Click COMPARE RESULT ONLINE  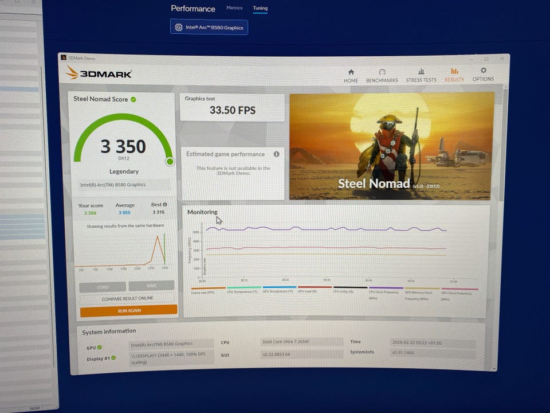pyautogui.click(x=128, y=298)
